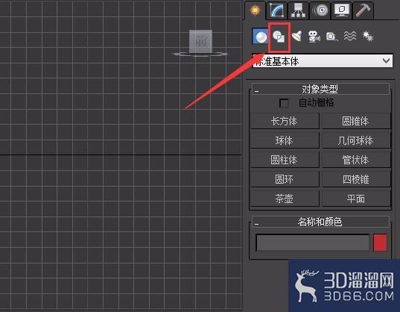
Task: Click the 圆柱体 button
Action: 285,160
